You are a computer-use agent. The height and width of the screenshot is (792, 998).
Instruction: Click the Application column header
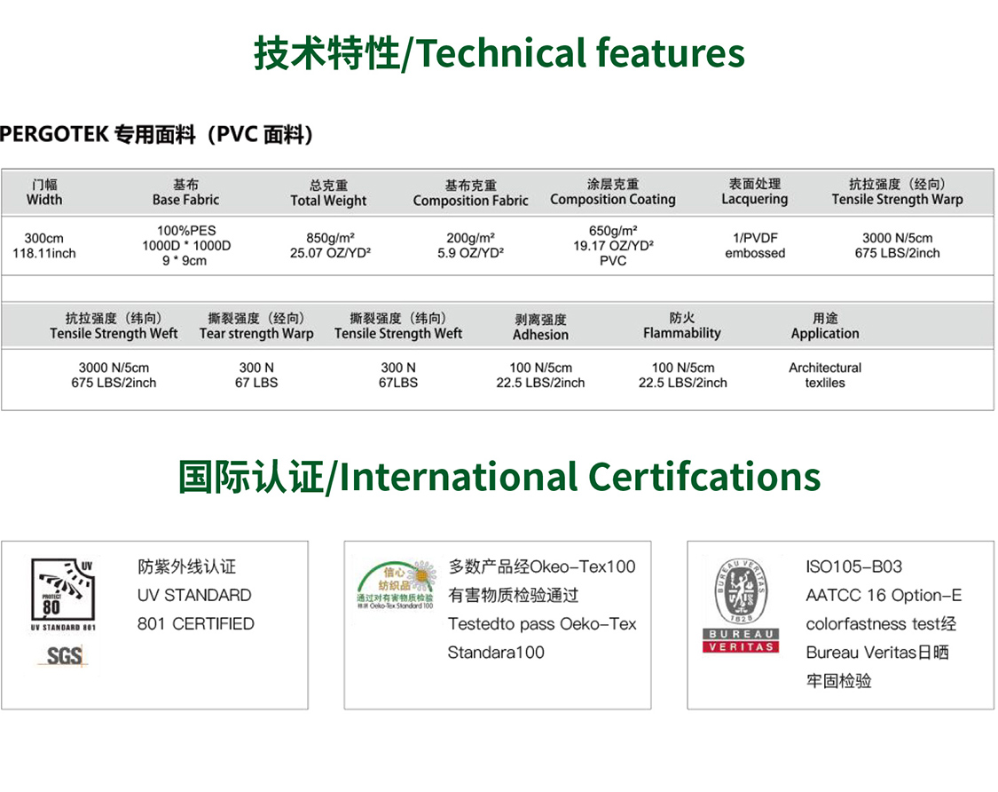pyautogui.click(x=825, y=326)
